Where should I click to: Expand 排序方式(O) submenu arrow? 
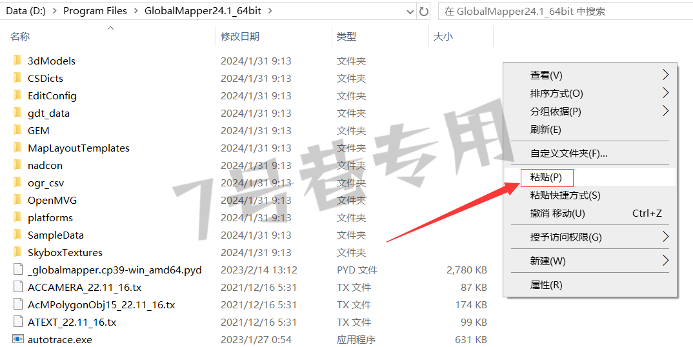[x=666, y=94]
